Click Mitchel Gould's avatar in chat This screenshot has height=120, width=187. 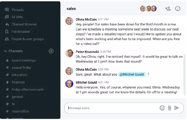click(x=69, y=84)
